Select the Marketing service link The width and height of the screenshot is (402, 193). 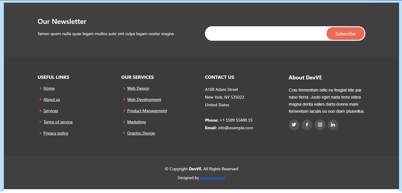point(136,122)
